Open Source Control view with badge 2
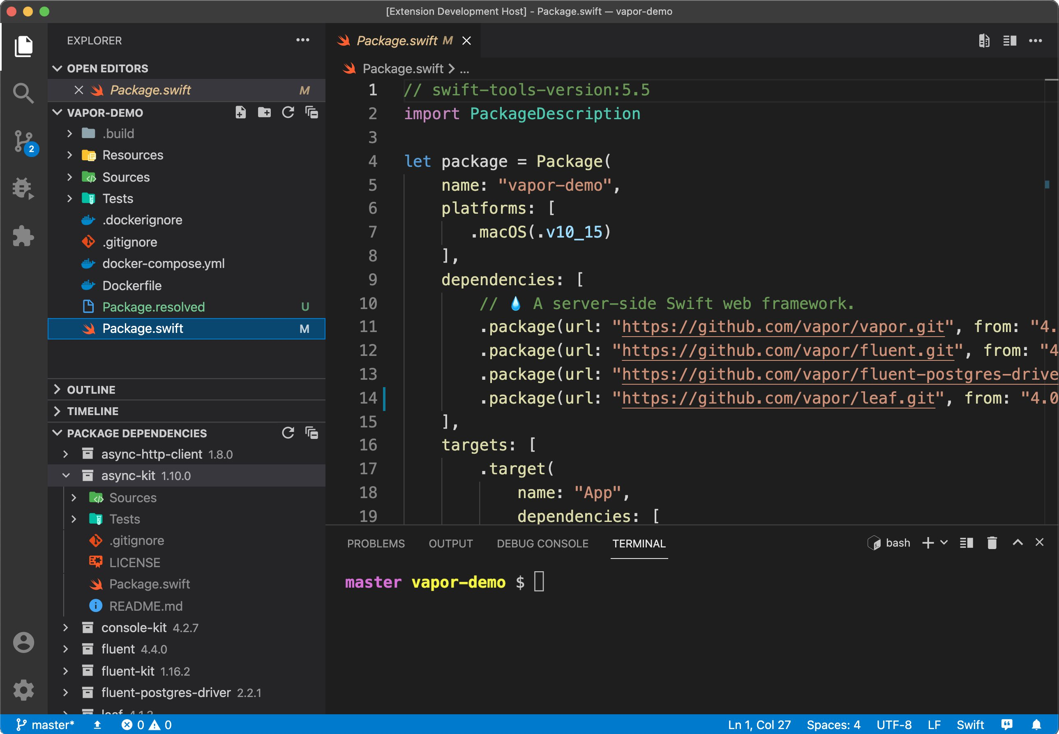This screenshot has height=734, width=1059. pyautogui.click(x=23, y=142)
